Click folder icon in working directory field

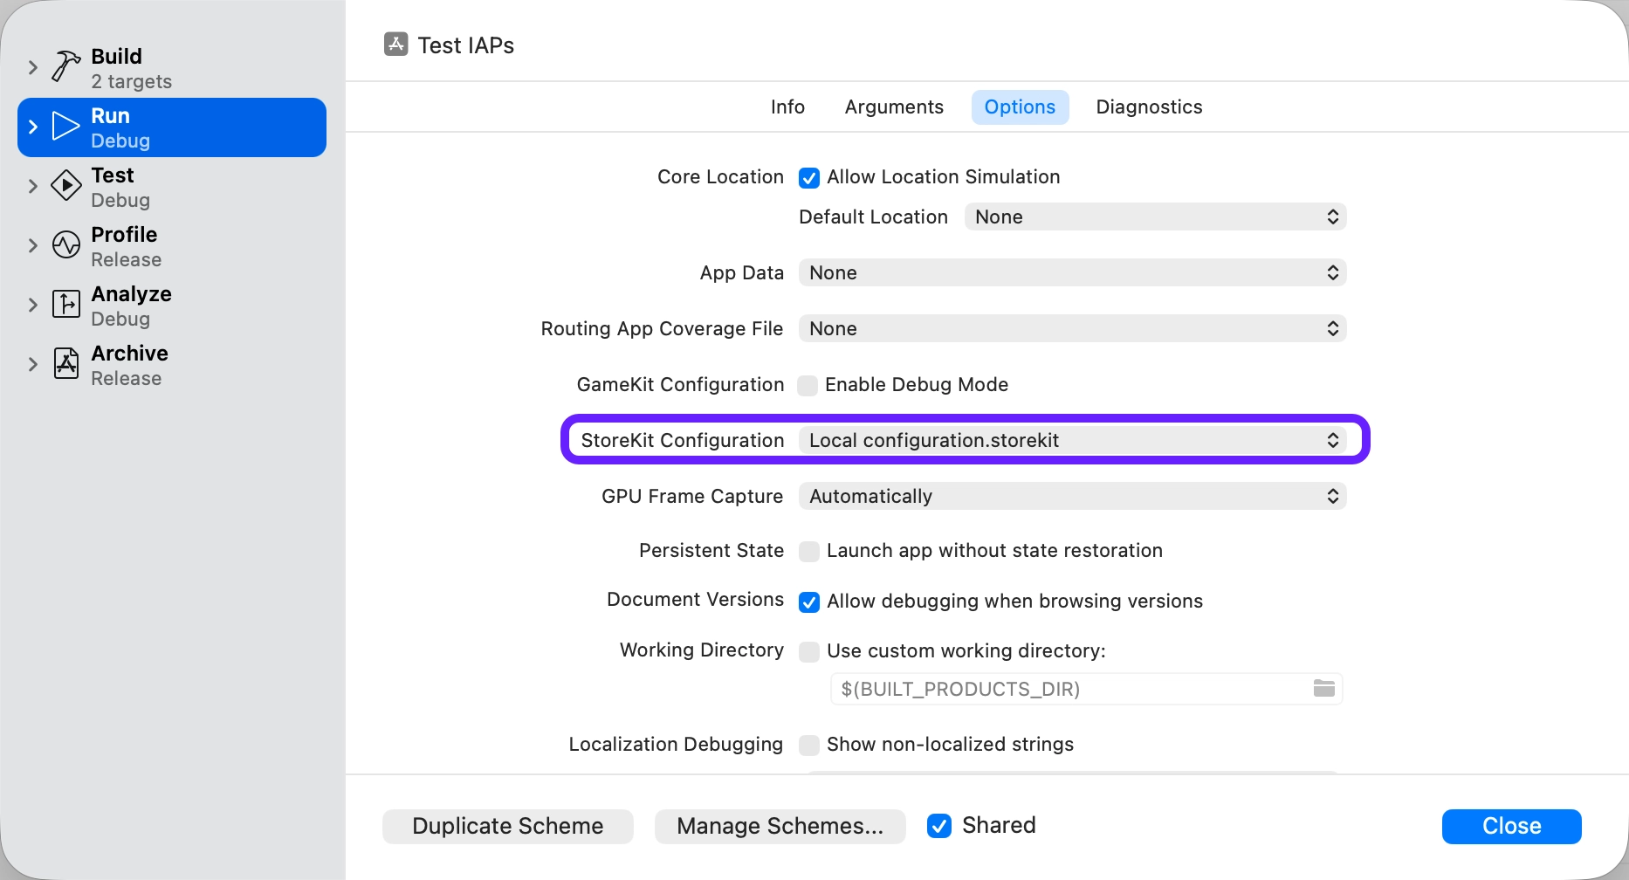point(1323,689)
